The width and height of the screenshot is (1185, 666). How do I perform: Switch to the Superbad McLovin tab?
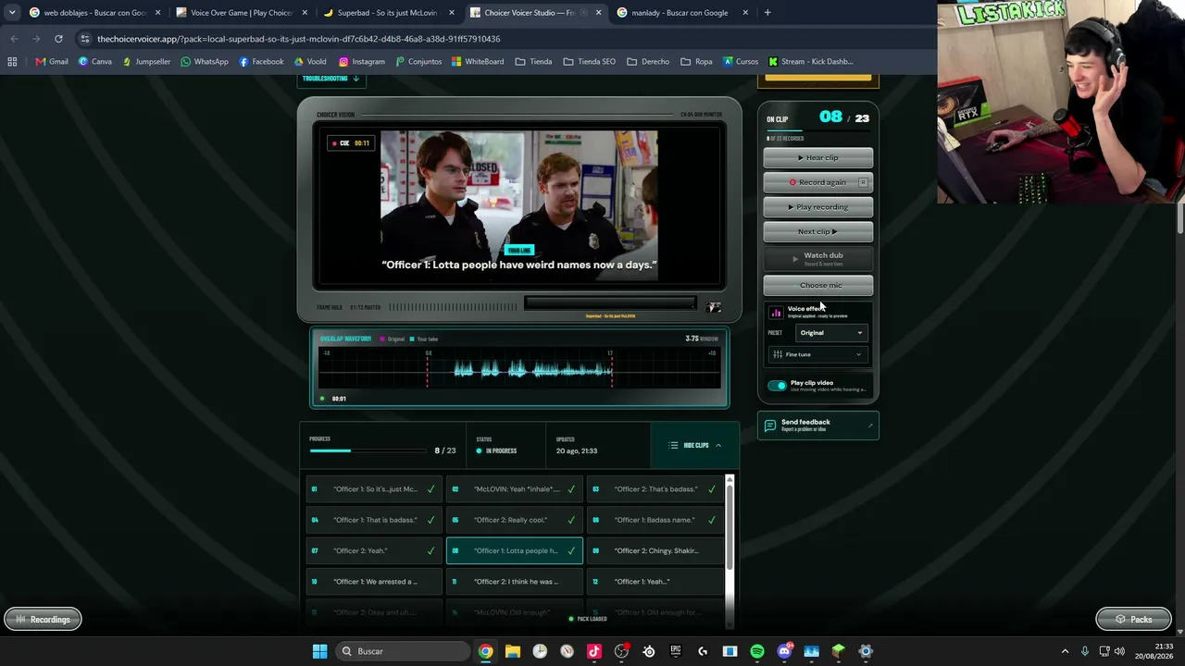click(389, 13)
